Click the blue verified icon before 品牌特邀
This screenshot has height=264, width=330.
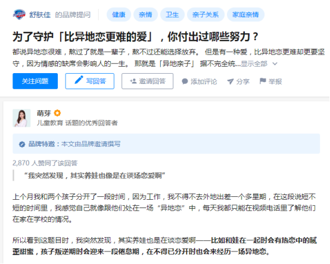(x=22, y=144)
